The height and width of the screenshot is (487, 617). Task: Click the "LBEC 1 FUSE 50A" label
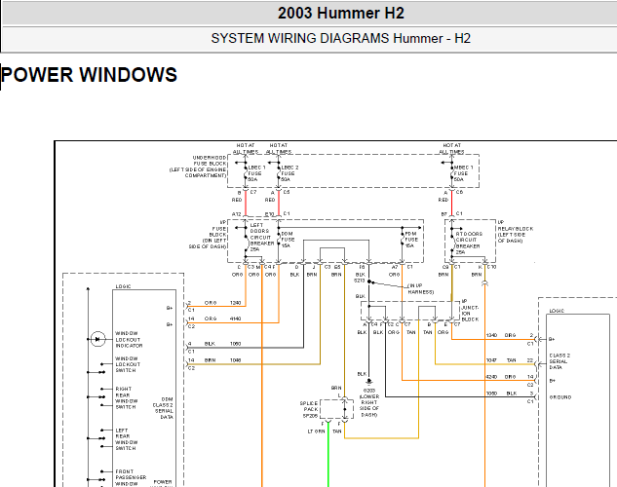tap(256, 173)
